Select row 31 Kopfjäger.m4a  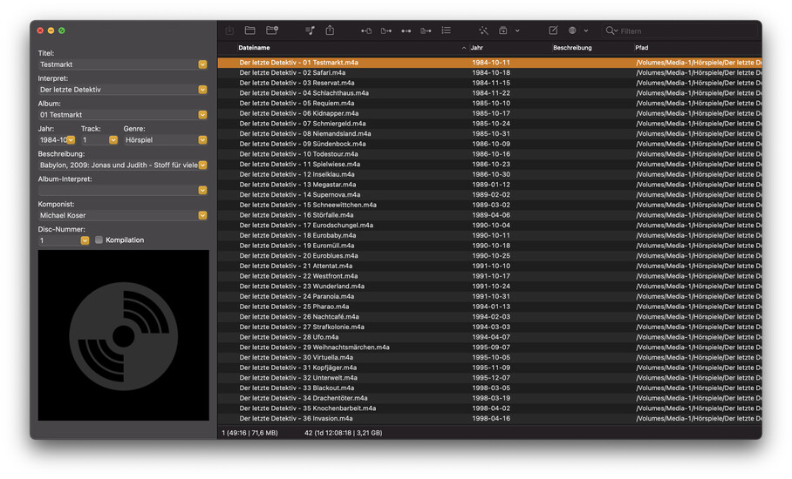(x=489, y=368)
